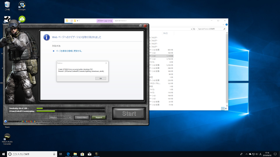Click the Explorer address refresh icon

tap(194, 29)
